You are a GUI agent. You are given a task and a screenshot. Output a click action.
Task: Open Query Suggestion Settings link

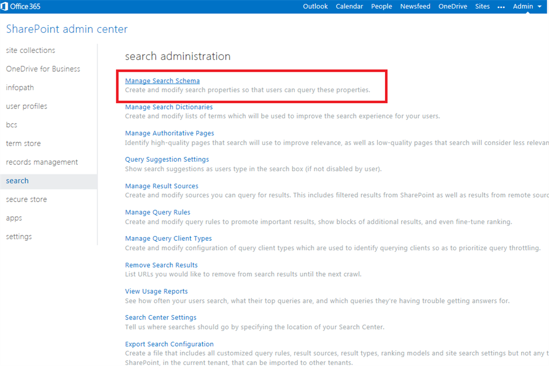[x=167, y=159]
